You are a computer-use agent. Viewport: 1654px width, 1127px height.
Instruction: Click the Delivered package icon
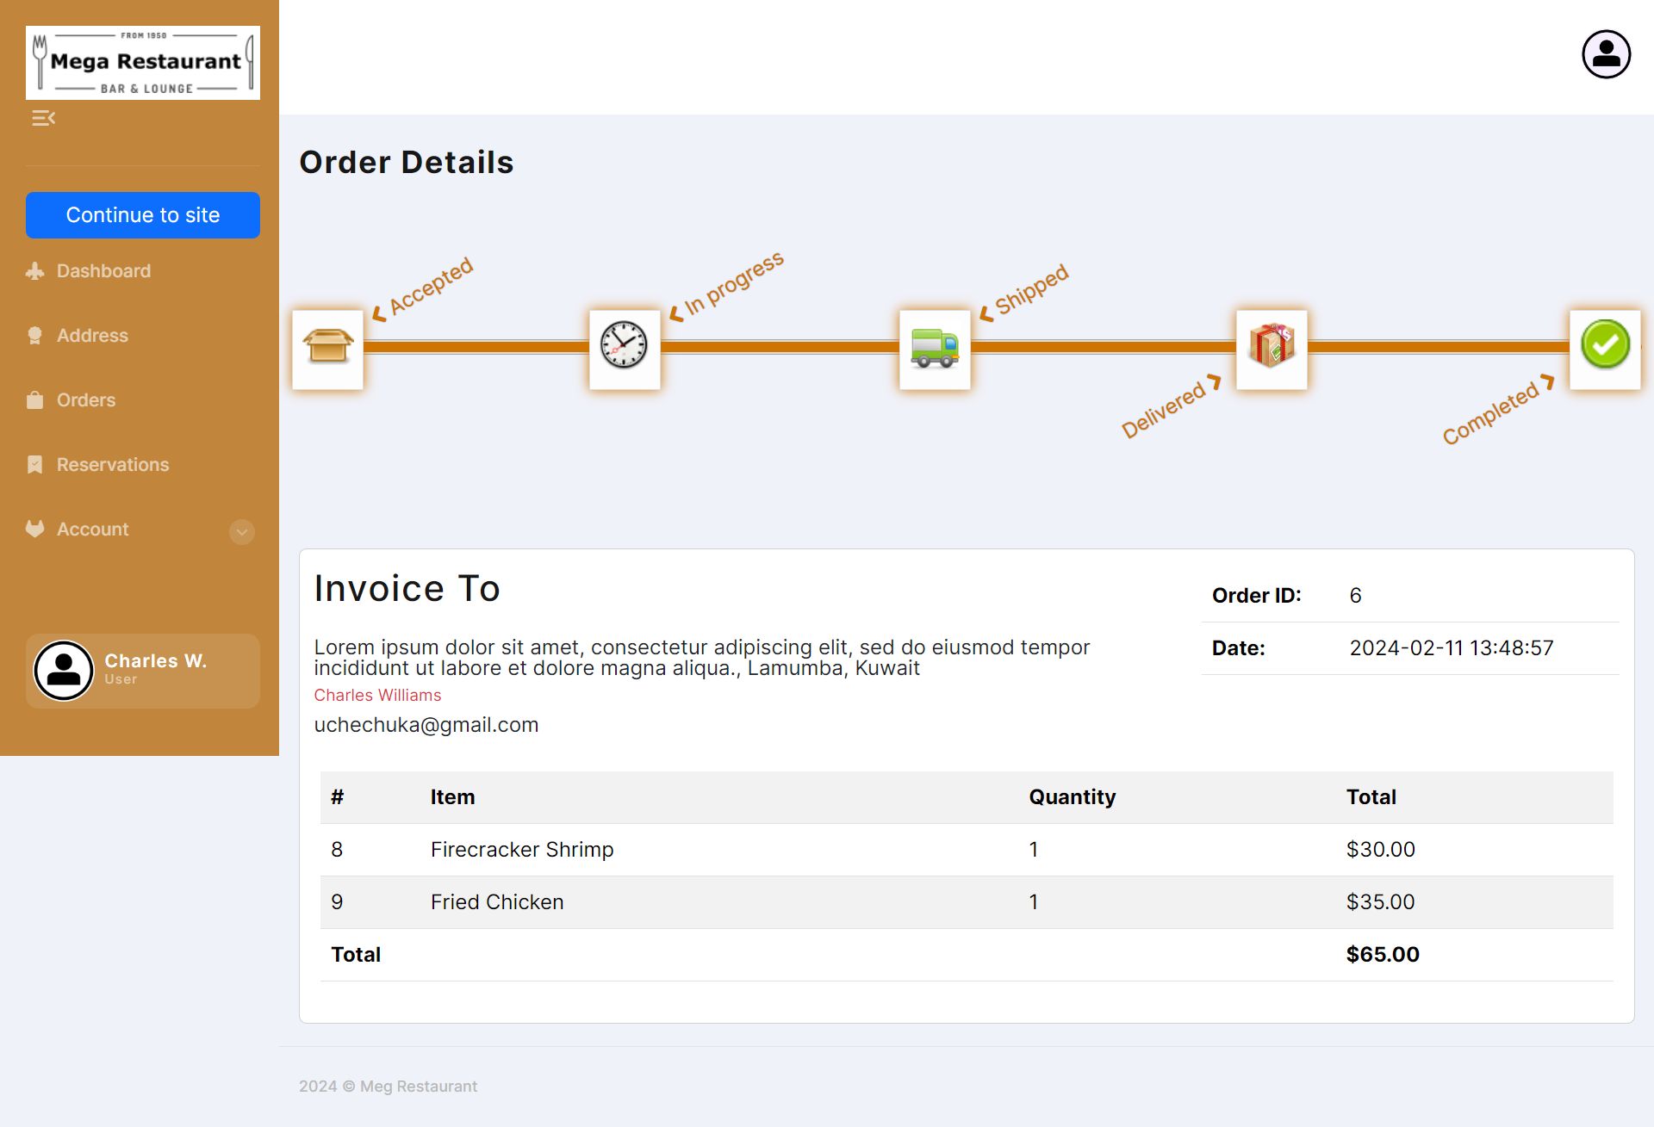(x=1272, y=350)
